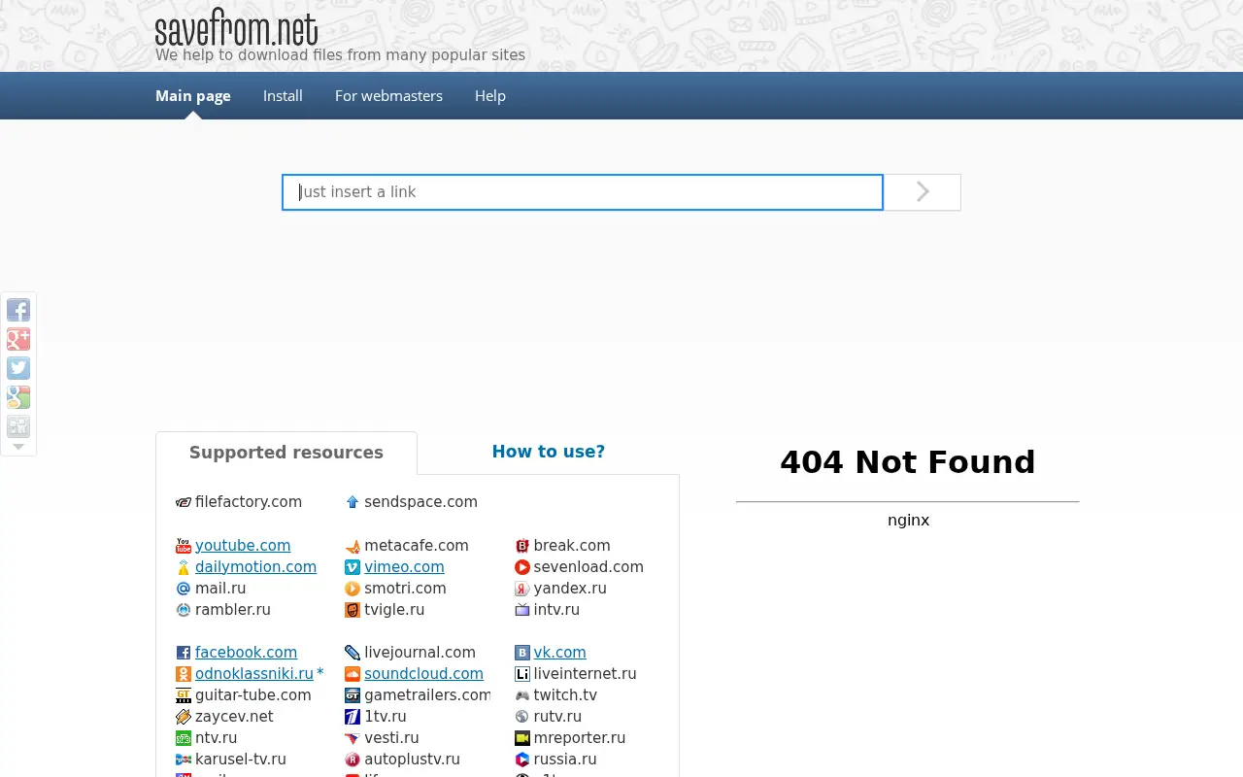Select the 'gametrailers.com' text
Screen dimensions: 1243x777
(427, 695)
